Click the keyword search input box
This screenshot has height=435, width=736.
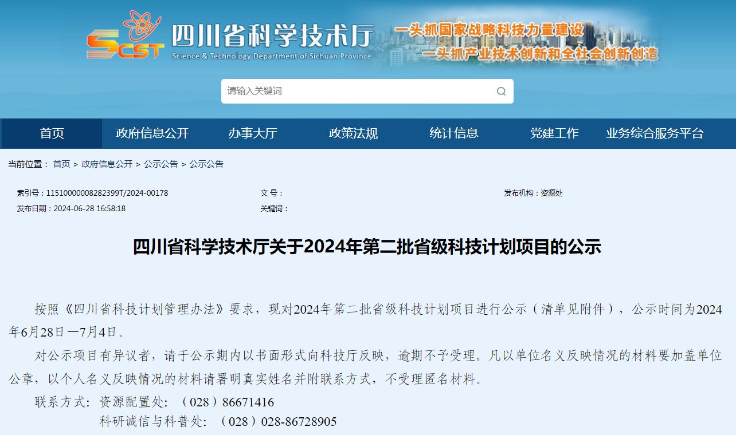pyautogui.click(x=344, y=91)
